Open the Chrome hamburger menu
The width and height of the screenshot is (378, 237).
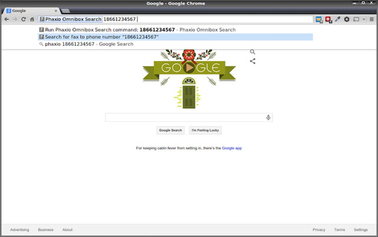tap(372, 19)
